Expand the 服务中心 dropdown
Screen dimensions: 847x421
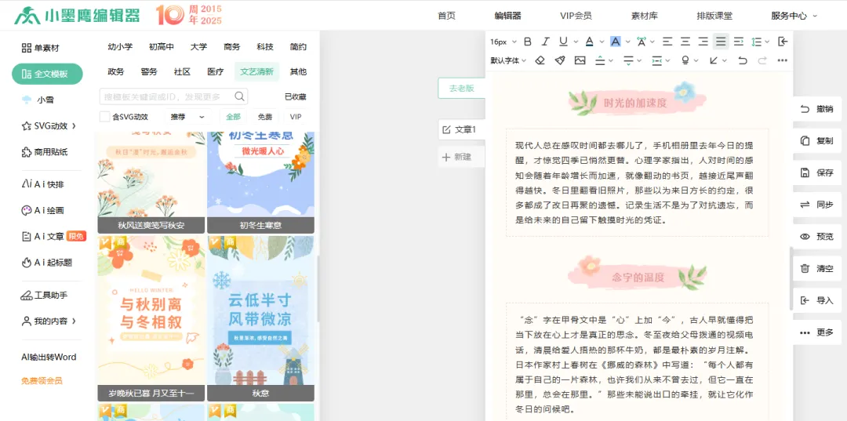794,16
